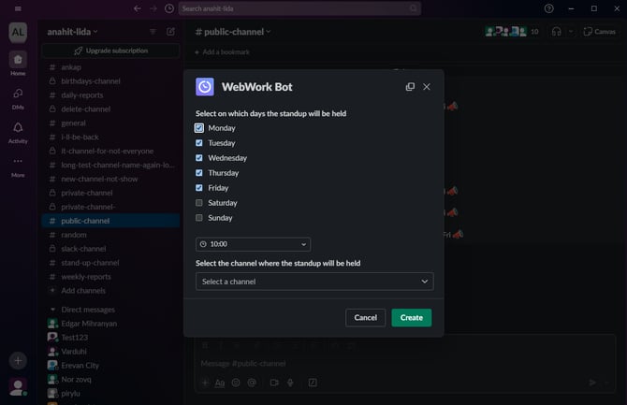Uncheck the Monday checkbox
627x405 pixels.
tap(199, 128)
